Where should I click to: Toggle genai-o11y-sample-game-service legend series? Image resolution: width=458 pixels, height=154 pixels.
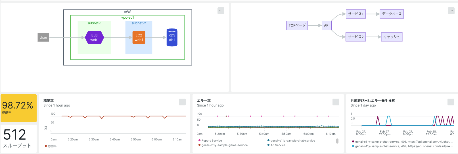pyautogui.click(x=224, y=145)
